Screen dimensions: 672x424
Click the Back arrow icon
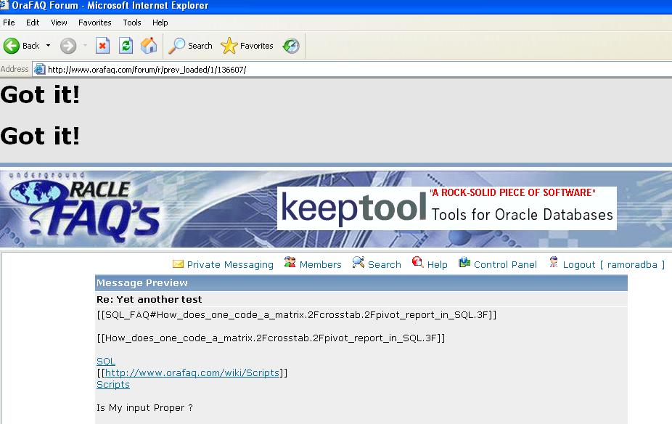pyautogui.click(x=12, y=46)
